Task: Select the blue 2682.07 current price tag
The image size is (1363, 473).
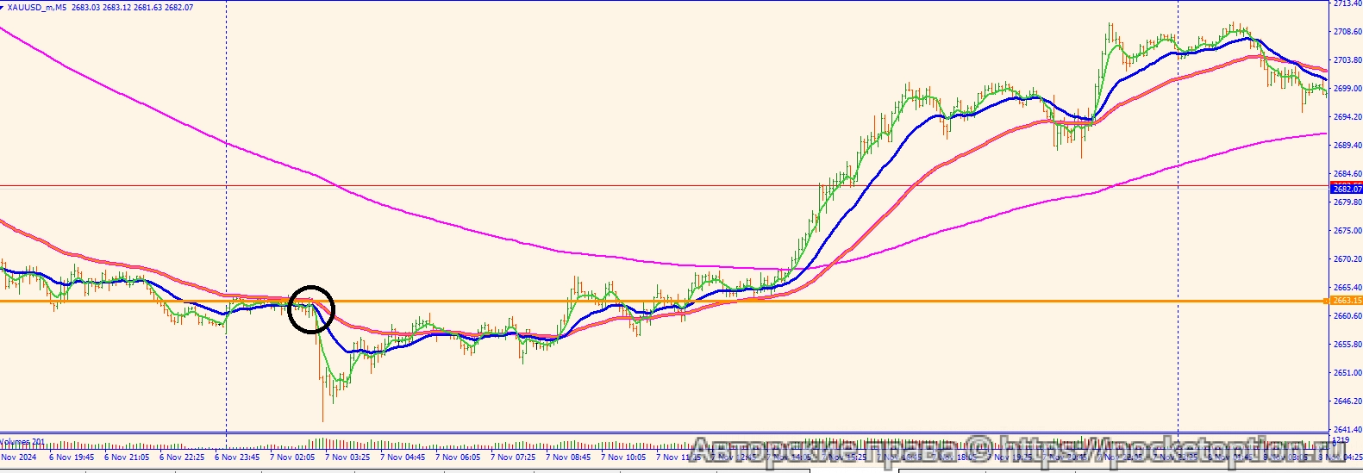Action: coord(1346,189)
